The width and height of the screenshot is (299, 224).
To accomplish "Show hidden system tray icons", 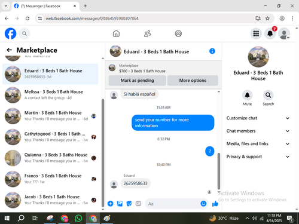I will pyautogui.click(x=247, y=218).
